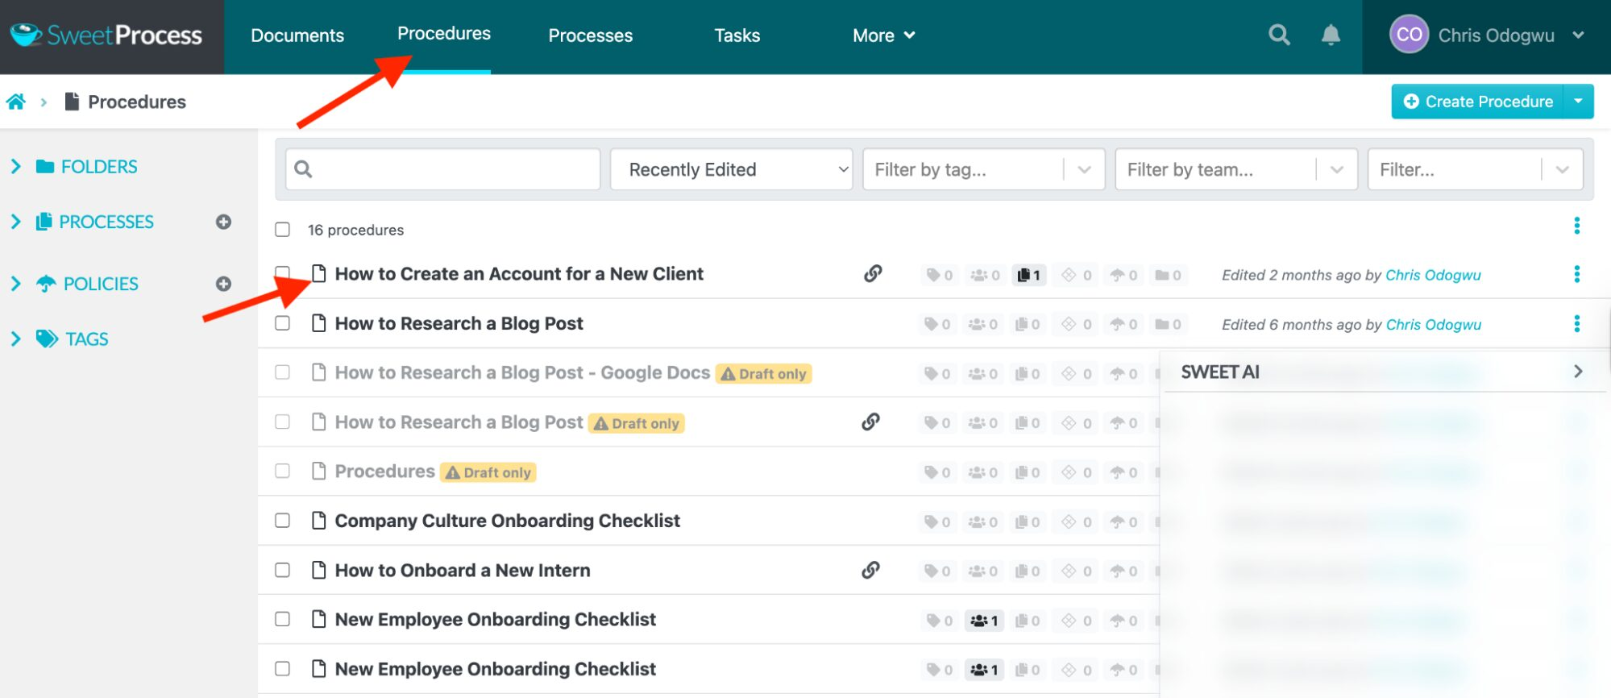Expand the FOLDERS sidebar section
This screenshot has width=1611, height=698.
click(16, 167)
